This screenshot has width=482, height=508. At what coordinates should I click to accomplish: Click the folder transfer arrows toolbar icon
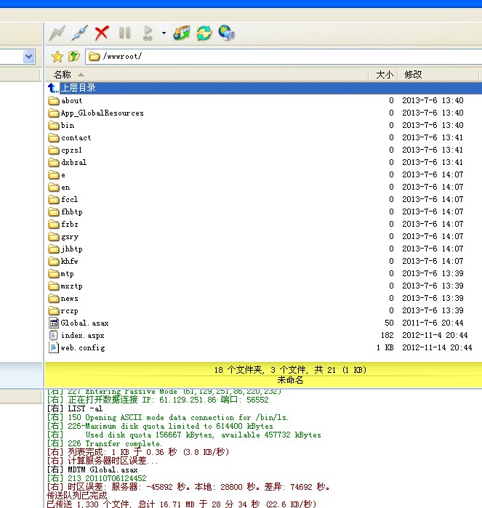pyautogui.click(x=181, y=33)
